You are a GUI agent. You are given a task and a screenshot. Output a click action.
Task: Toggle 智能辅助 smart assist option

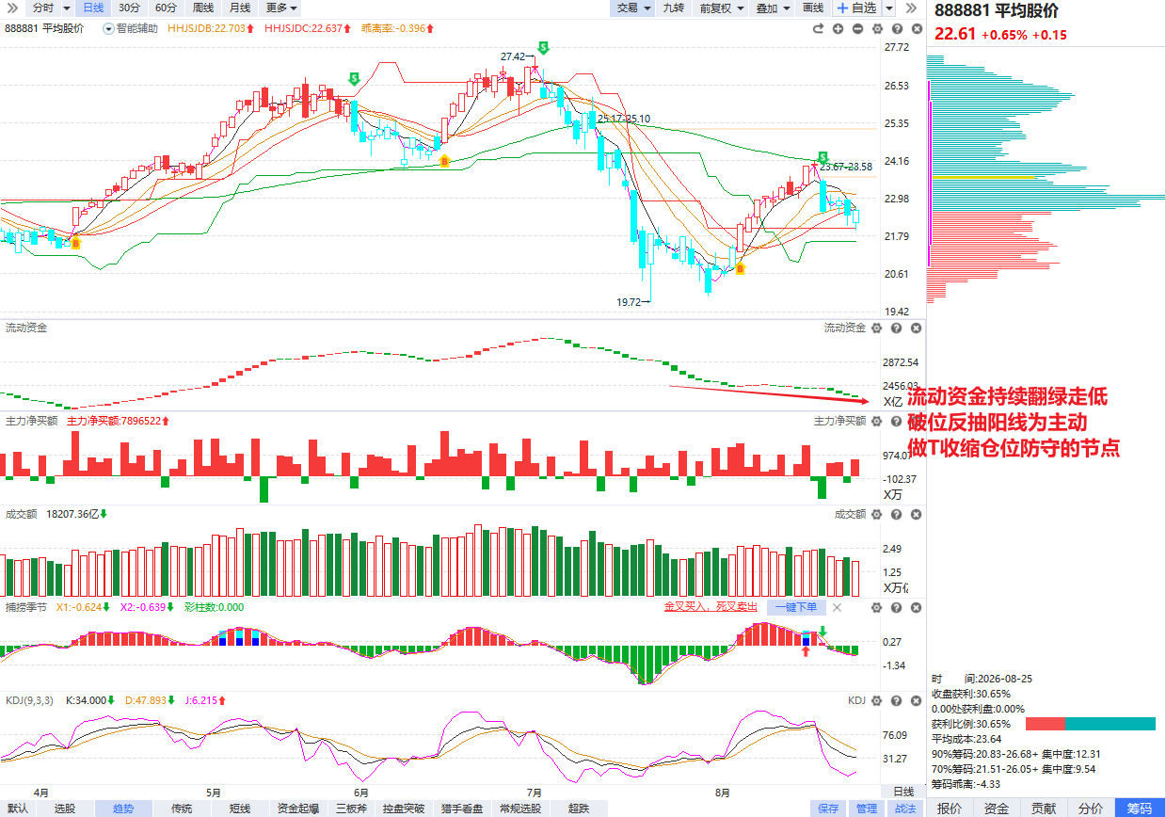click(131, 28)
